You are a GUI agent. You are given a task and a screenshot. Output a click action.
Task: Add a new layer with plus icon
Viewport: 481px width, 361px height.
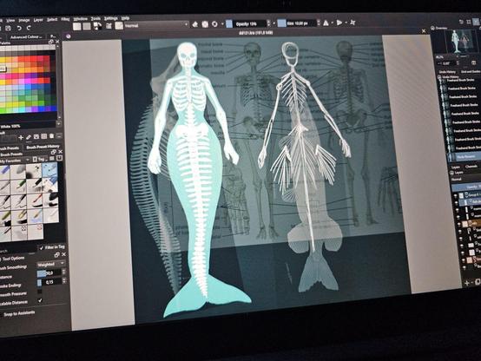point(466,283)
